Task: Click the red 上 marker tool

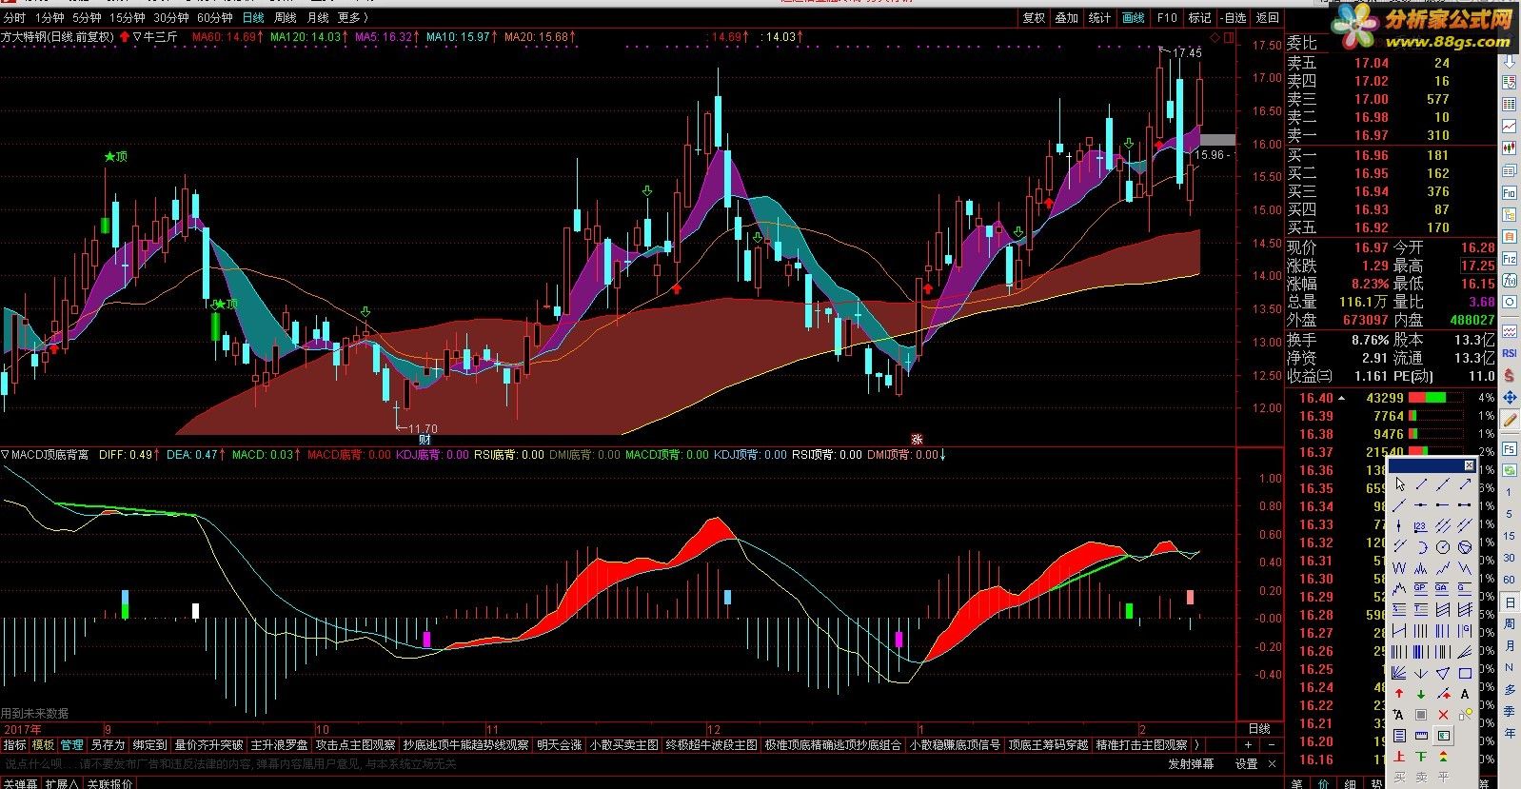Action: click(x=1399, y=756)
